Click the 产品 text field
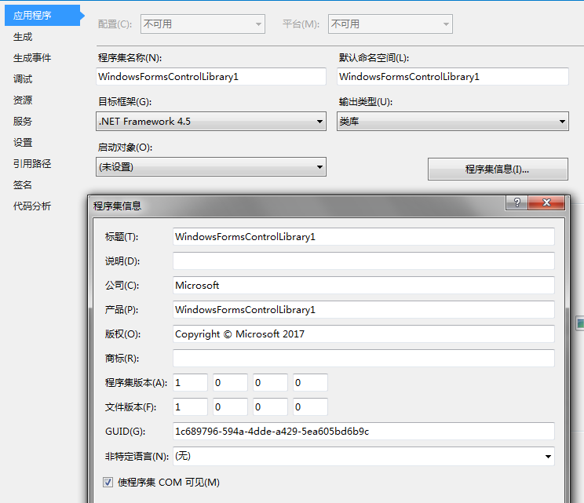This screenshot has width=584, height=503. [363, 310]
